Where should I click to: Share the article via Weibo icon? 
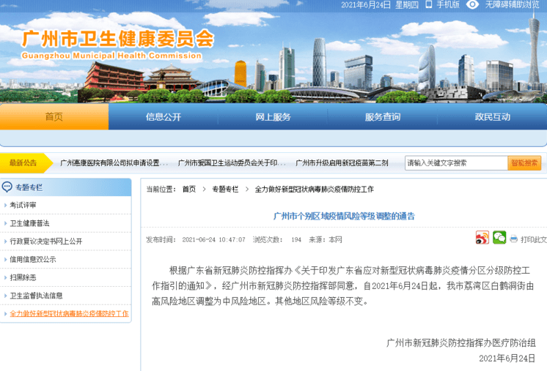[x=482, y=238]
